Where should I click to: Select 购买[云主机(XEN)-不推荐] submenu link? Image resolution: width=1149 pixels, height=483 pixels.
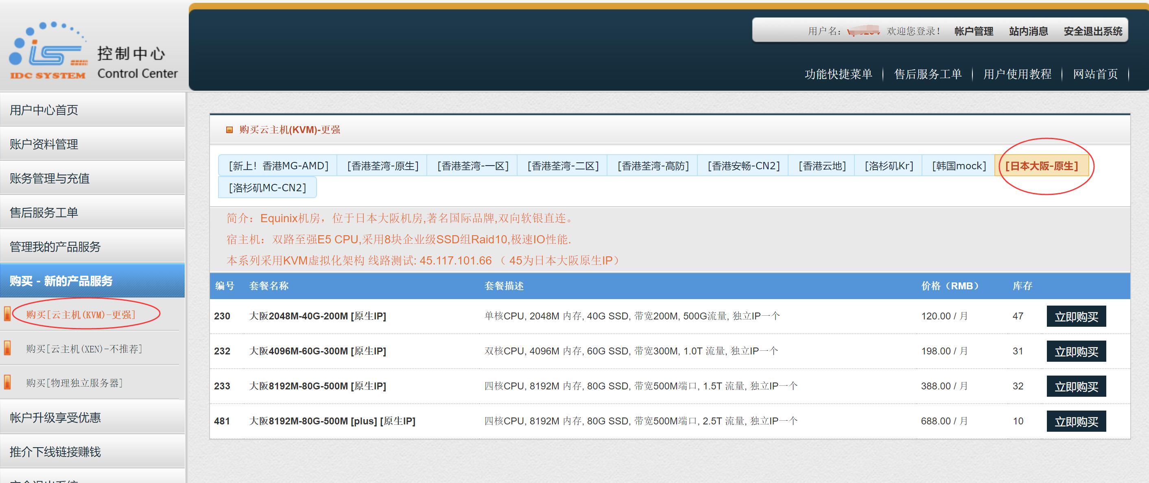tap(84, 349)
